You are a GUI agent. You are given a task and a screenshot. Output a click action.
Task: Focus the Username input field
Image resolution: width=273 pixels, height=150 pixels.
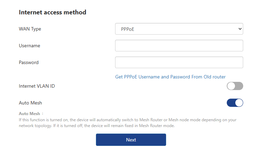pos(179,46)
